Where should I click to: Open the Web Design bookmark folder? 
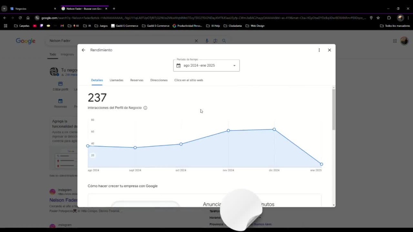click(x=255, y=26)
